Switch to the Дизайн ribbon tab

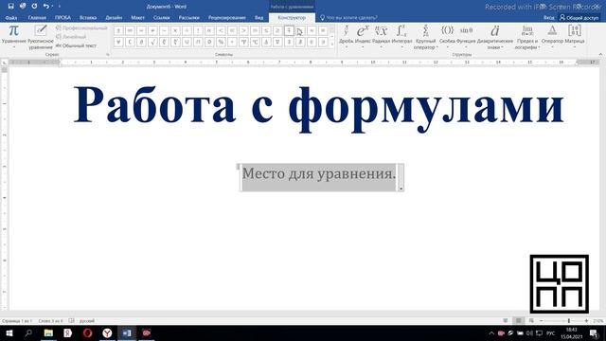pyautogui.click(x=114, y=18)
